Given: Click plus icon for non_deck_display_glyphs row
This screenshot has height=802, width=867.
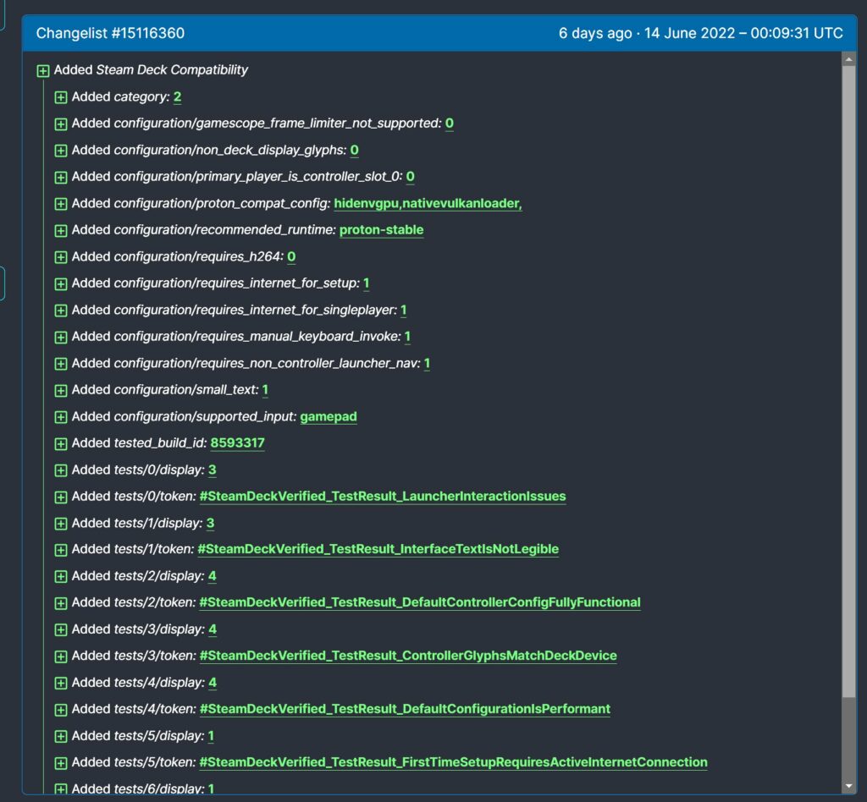Looking at the screenshot, I should point(61,151).
